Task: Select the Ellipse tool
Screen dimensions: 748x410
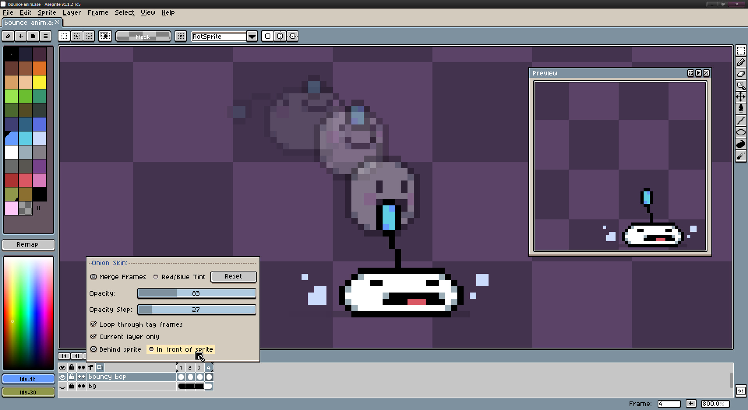Action: [741, 132]
